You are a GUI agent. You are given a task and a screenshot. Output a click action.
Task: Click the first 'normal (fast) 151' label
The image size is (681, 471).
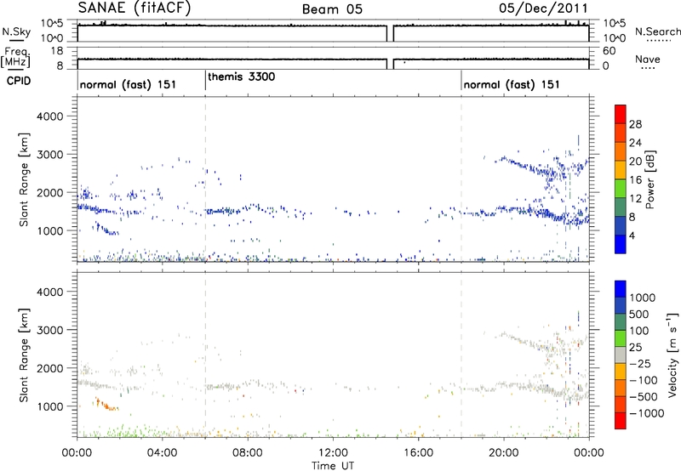click(x=129, y=84)
